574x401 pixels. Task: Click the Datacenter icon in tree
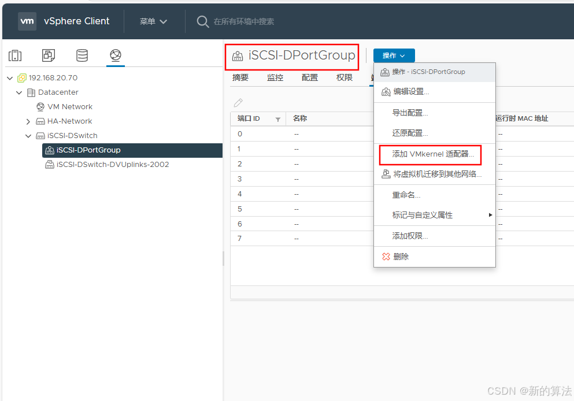pyautogui.click(x=31, y=92)
